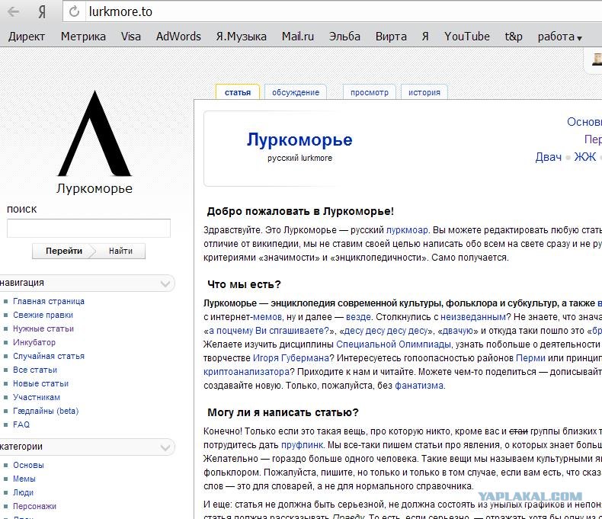
Task: Open the single-letter Я bookmark
Action: (x=425, y=37)
